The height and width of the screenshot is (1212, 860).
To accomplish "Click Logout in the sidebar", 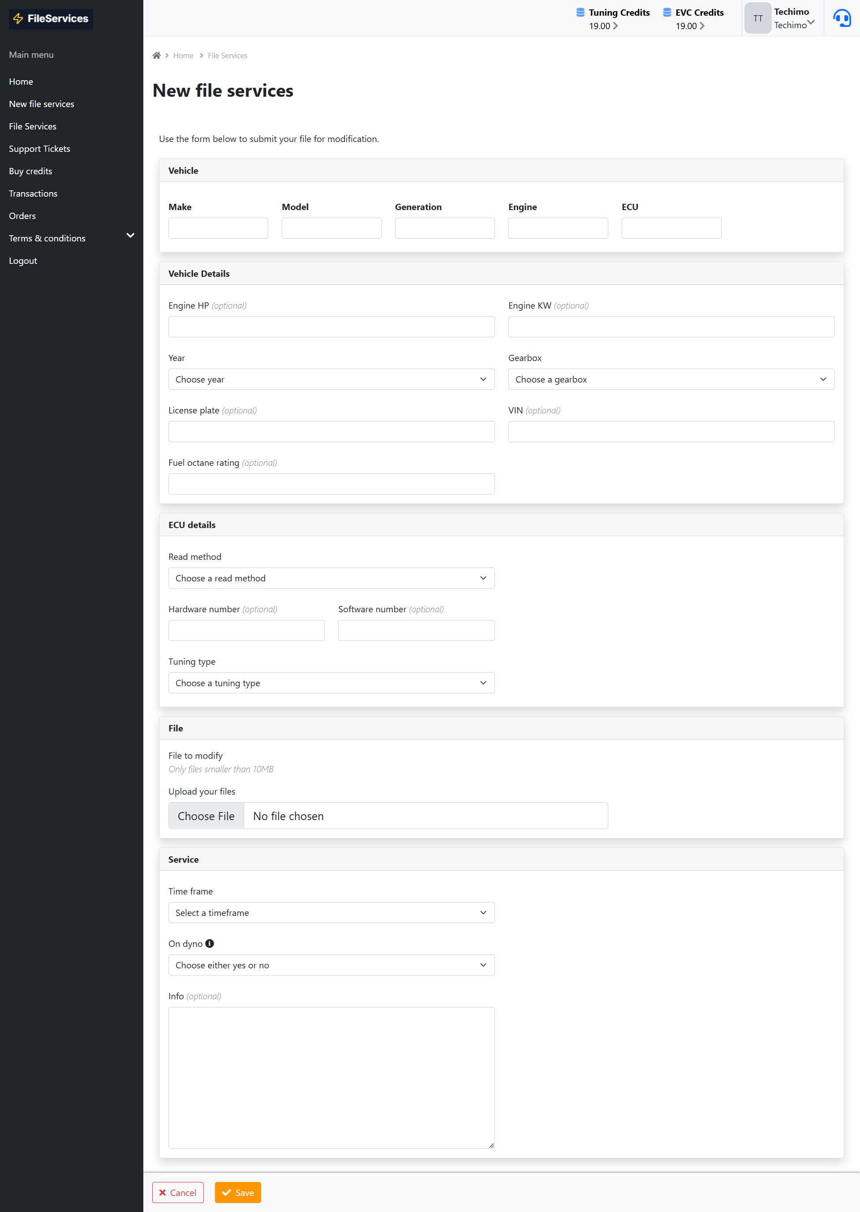I will [x=23, y=261].
